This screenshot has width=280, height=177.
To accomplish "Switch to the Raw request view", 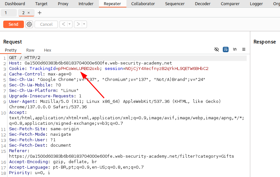I will pos(30,50).
